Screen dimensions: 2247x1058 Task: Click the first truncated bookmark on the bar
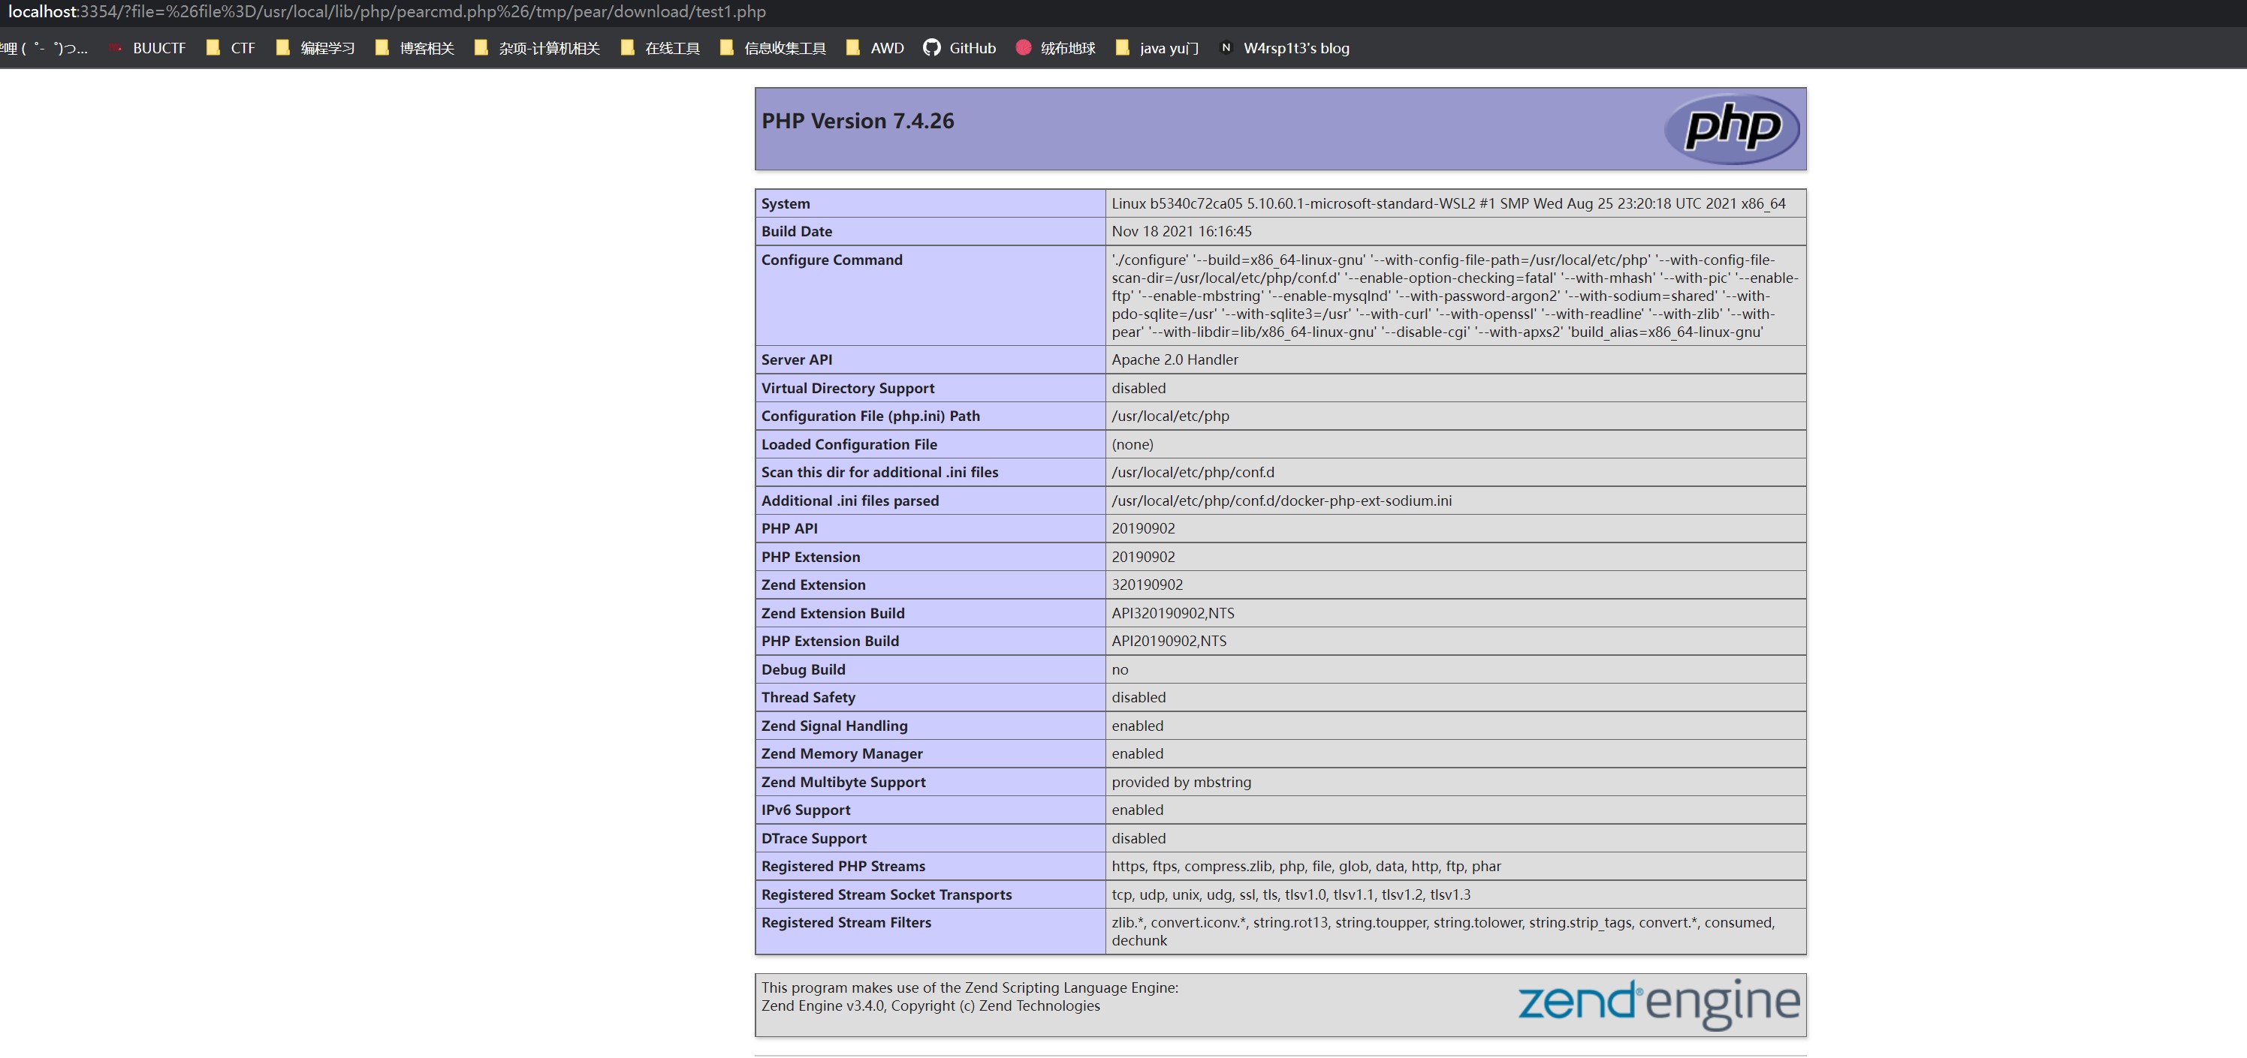[44, 48]
